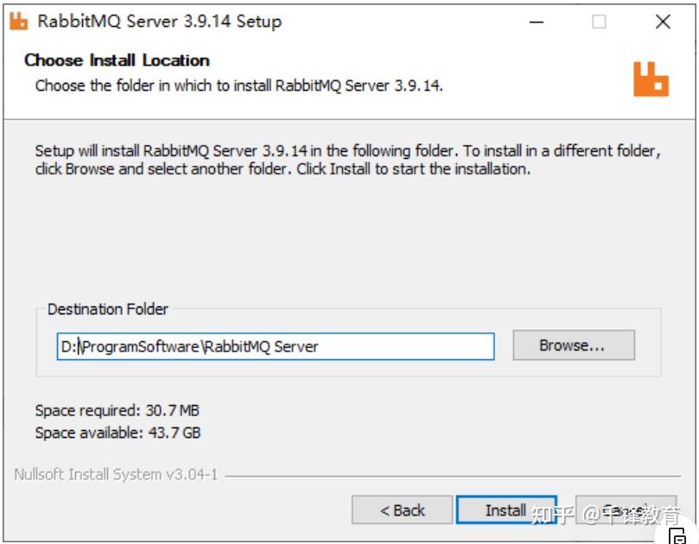Click the "RabbitMQ Server 3.9.14 Setup" window title
Screen dimensions: 699x544
click(160, 22)
